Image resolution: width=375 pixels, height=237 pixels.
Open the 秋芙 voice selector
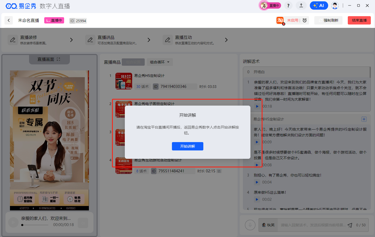pyautogui.click(x=268, y=225)
